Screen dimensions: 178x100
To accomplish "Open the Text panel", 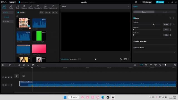I will [x=17, y=7].
